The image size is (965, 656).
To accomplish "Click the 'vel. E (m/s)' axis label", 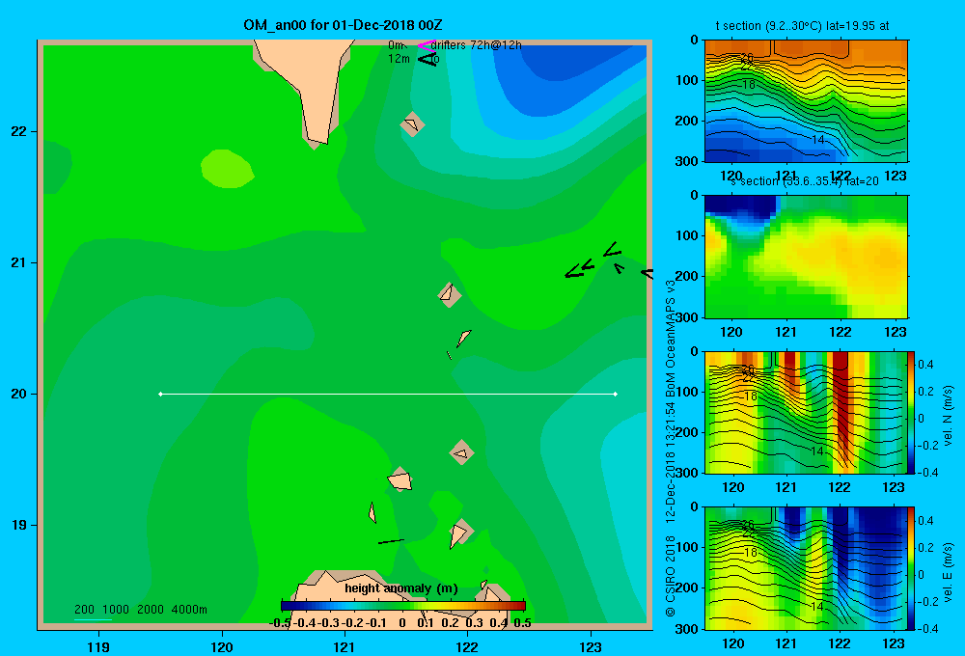I will tap(949, 571).
